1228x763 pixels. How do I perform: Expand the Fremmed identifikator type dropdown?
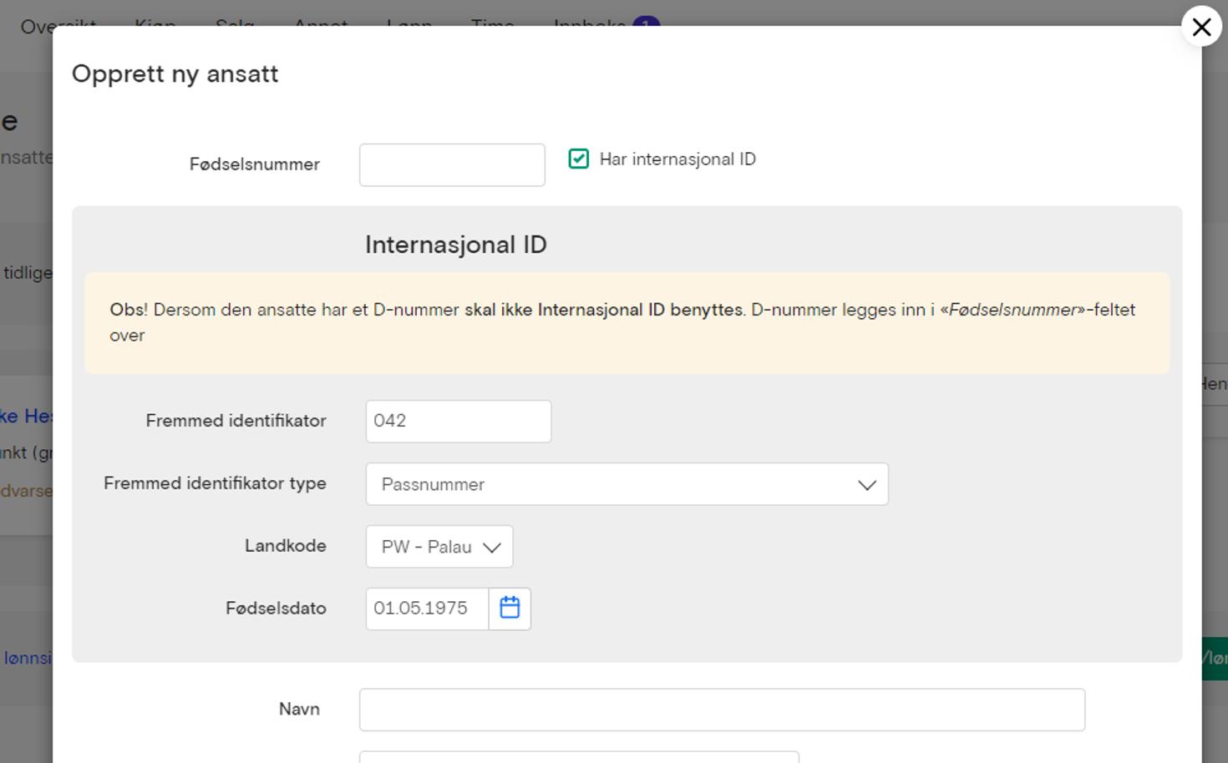pyautogui.click(x=627, y=484)
